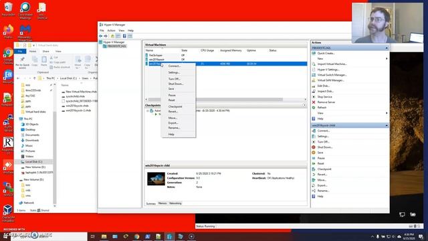Click Refresh in the Actions pane
Image resolution: width=428 pixels, height=241 pixels.
pyautogui.click(x=322, y=107)
